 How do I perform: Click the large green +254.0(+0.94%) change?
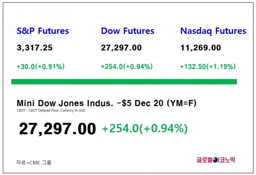tap(145, 129)
